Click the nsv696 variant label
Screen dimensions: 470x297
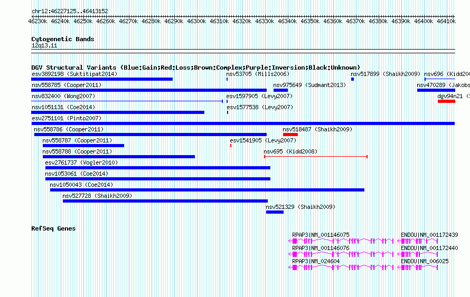click(x=447, y=74)
